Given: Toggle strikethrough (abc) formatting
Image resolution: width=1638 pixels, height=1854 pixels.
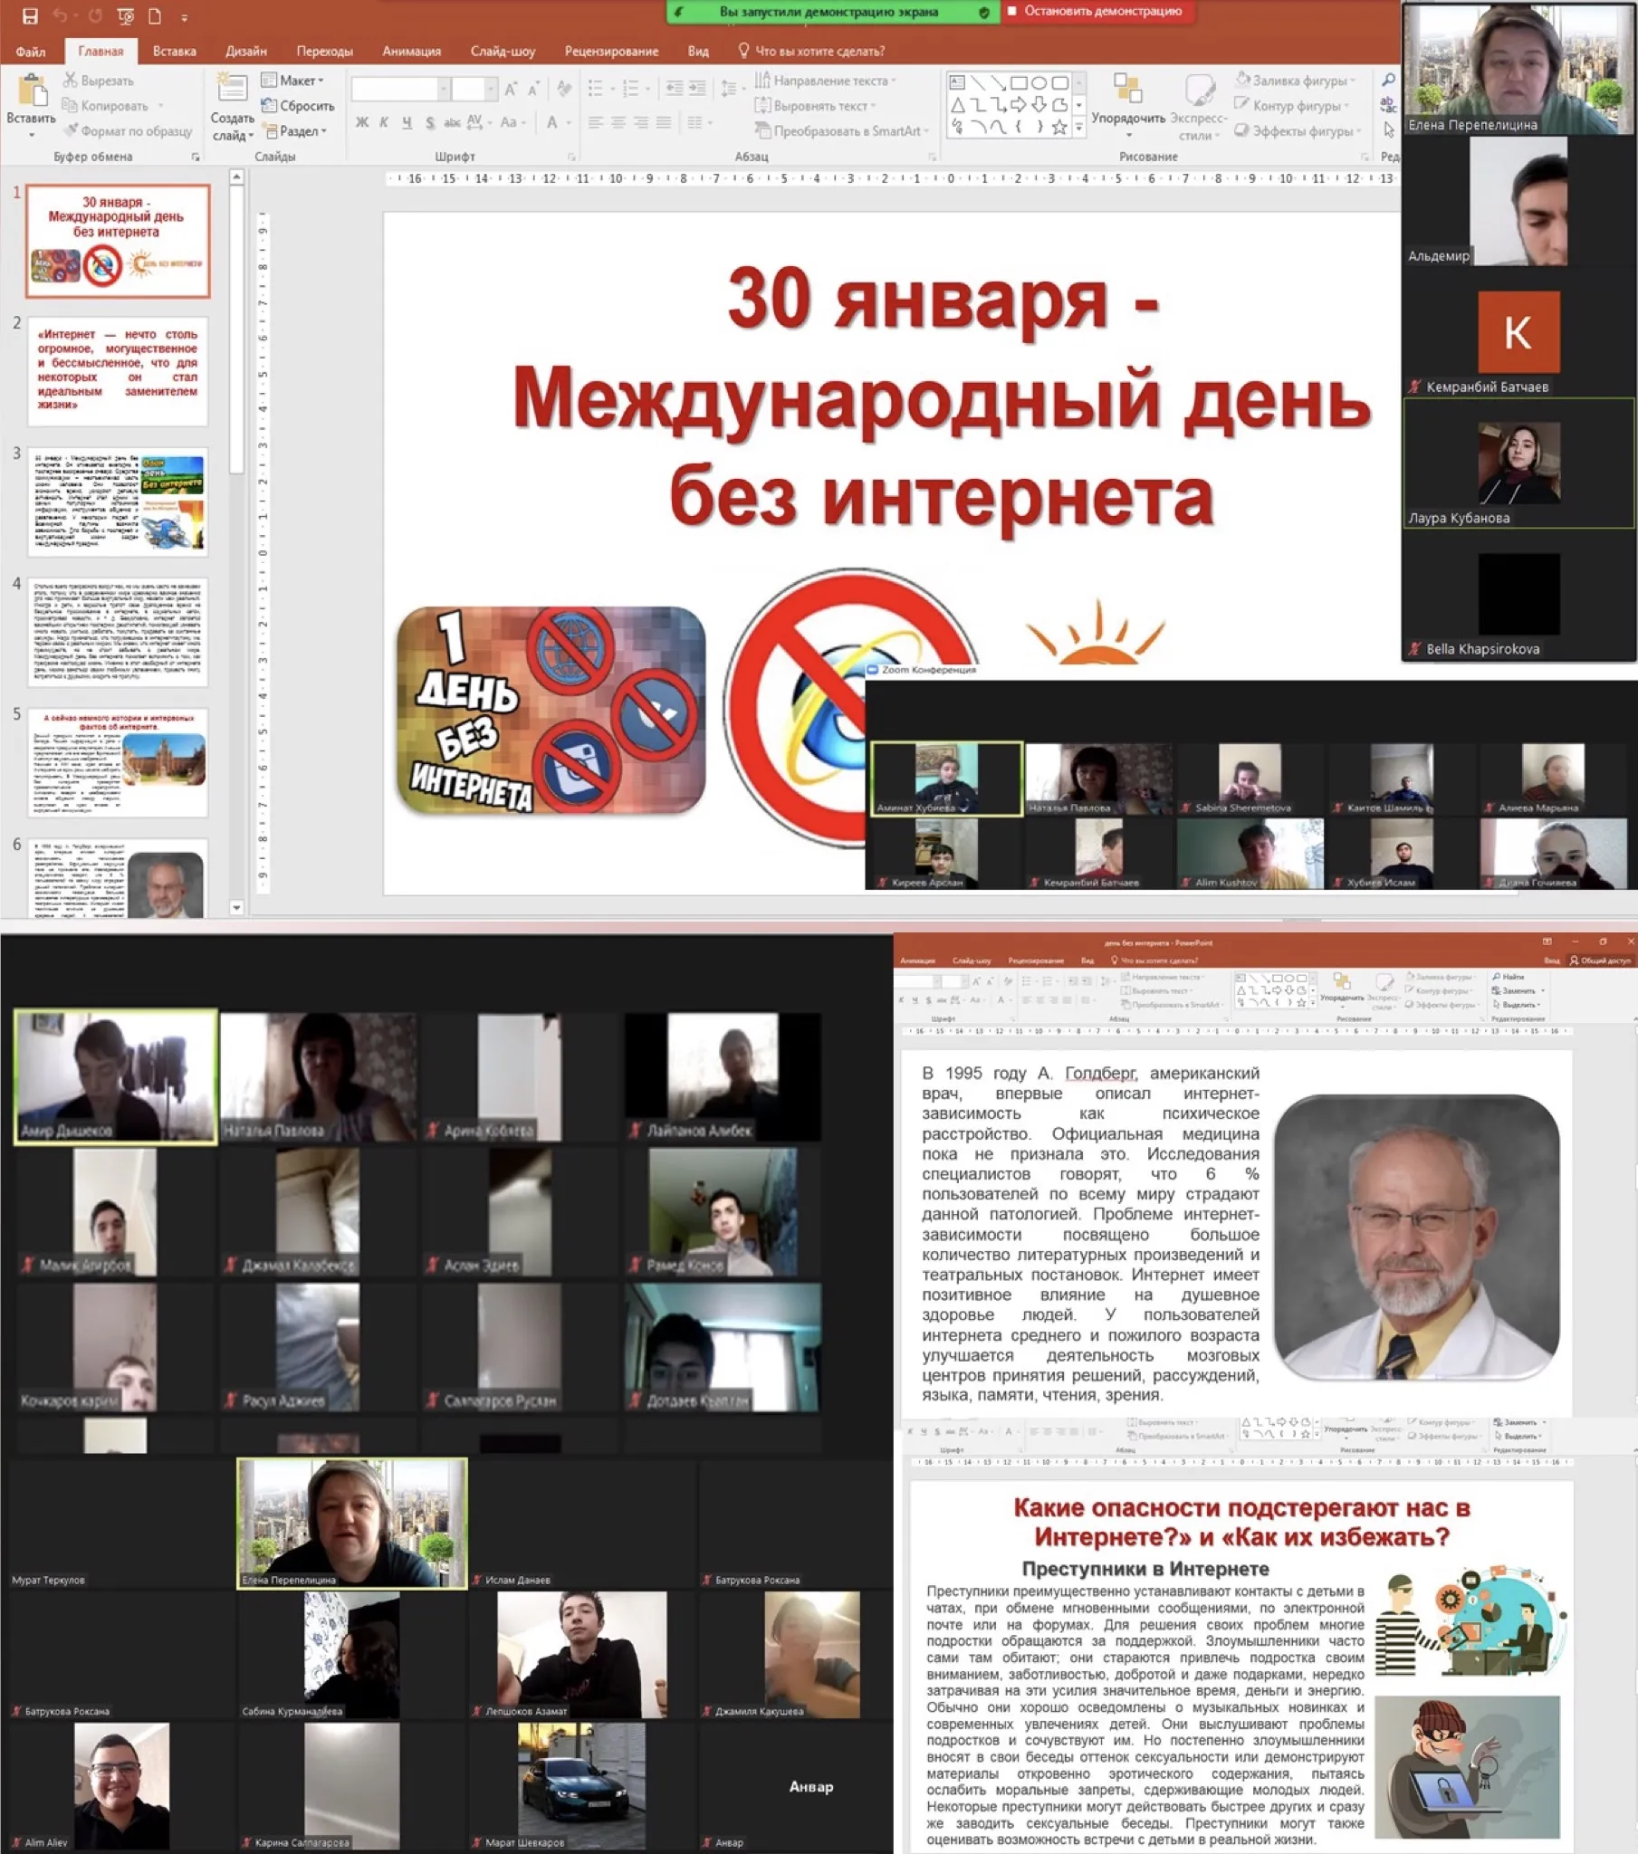Looking at the screenshot, I should click(x=452, y=121).
